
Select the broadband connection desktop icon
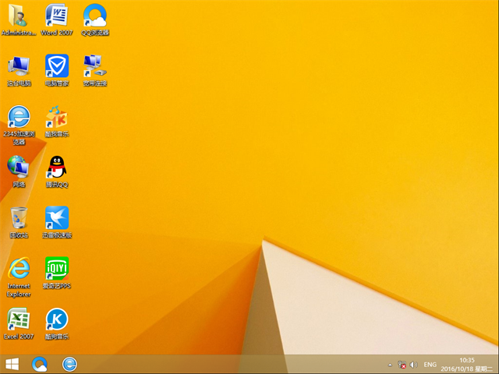click(x=95, y=65)
